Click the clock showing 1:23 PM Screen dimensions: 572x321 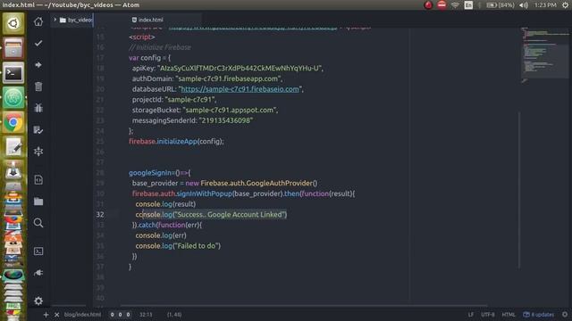point(545,5)
